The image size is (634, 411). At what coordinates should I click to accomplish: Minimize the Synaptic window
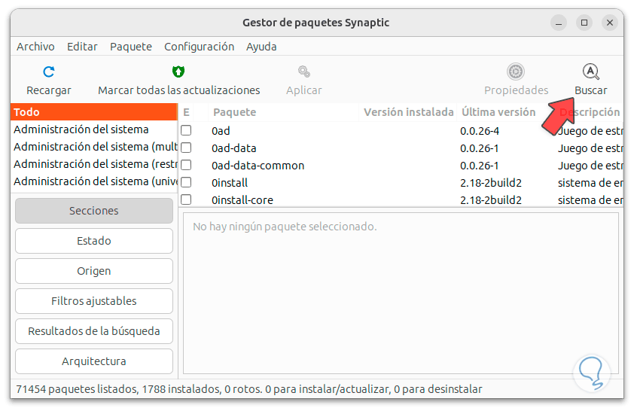(558, 23)
